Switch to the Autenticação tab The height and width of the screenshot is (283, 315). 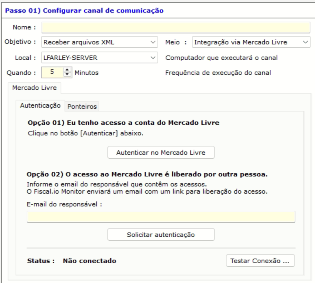click(40, 105)
